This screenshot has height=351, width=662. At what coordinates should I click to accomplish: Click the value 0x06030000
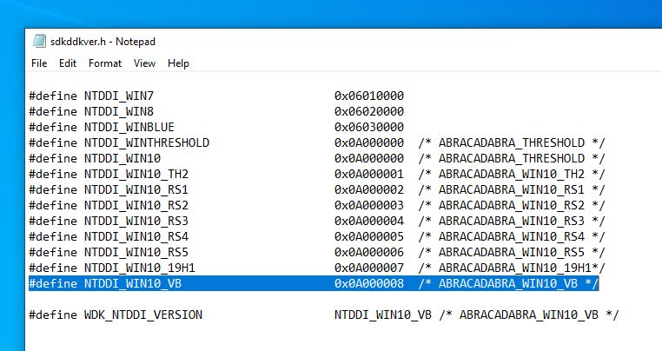tap(369, 127)
